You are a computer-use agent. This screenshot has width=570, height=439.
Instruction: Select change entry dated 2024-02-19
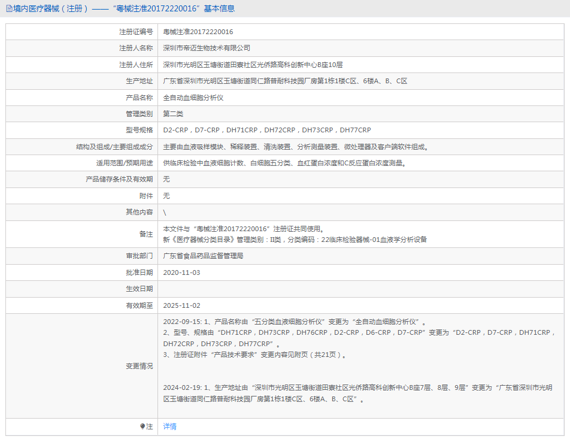[357, 393]
